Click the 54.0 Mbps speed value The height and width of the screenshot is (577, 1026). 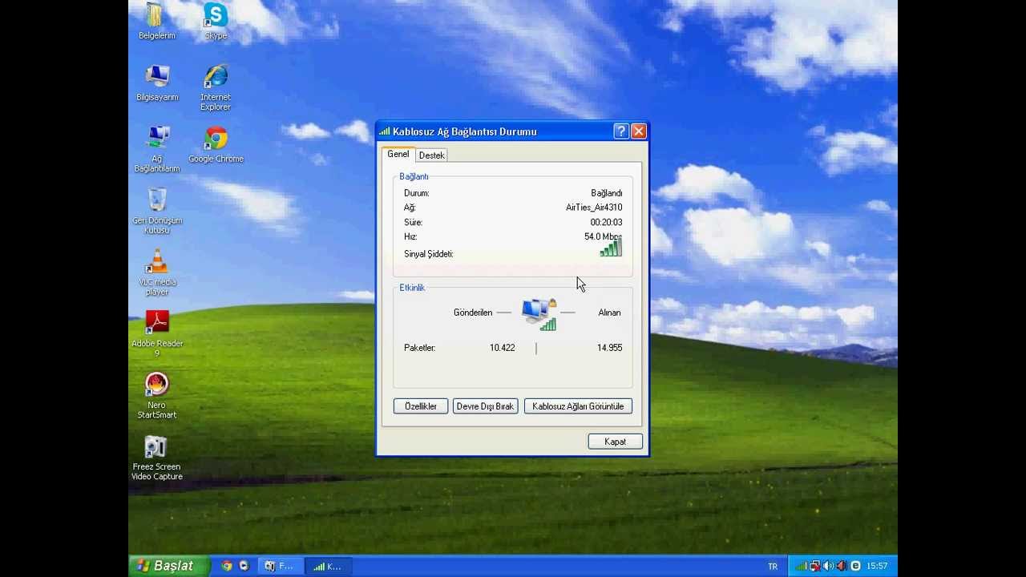tap(603, 236)
